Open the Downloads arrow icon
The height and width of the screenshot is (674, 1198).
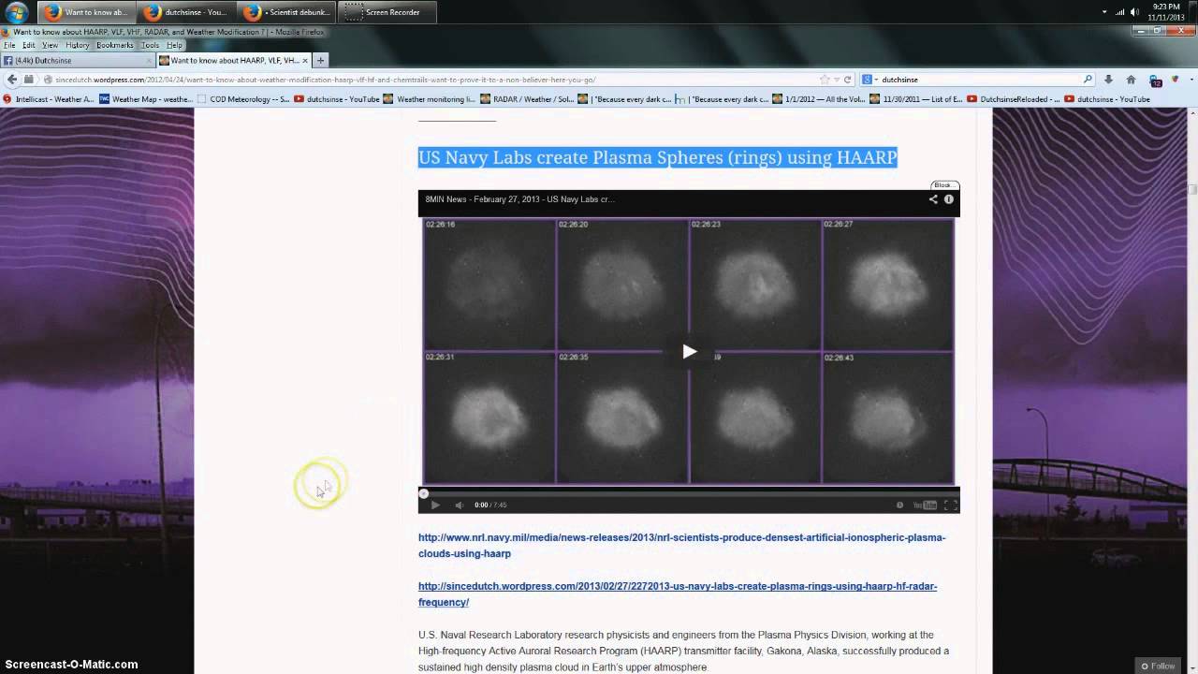pos(1109,80)
